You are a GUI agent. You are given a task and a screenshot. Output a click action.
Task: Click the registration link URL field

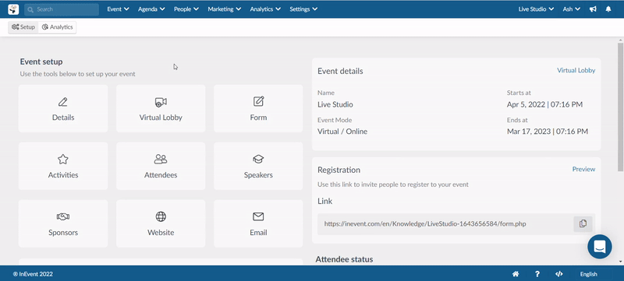point(445,224)
